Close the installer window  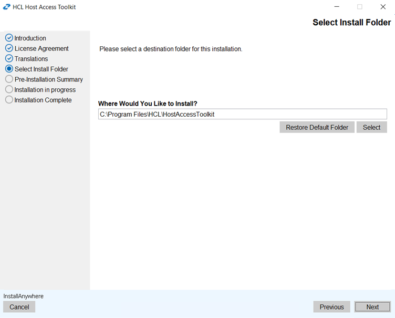point(383,7)
